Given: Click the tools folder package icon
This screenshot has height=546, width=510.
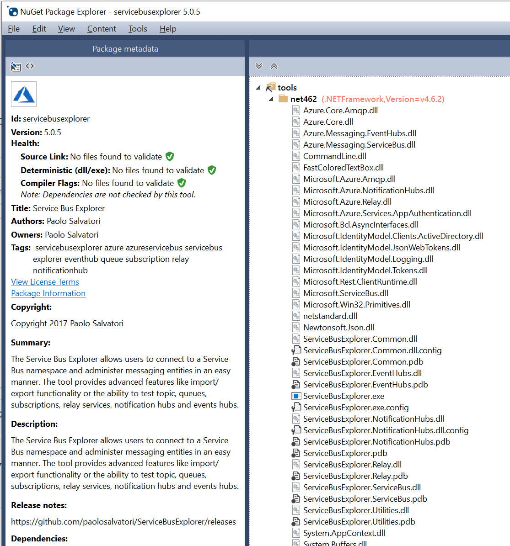Looking at the screenshot, I should (270, 87).
